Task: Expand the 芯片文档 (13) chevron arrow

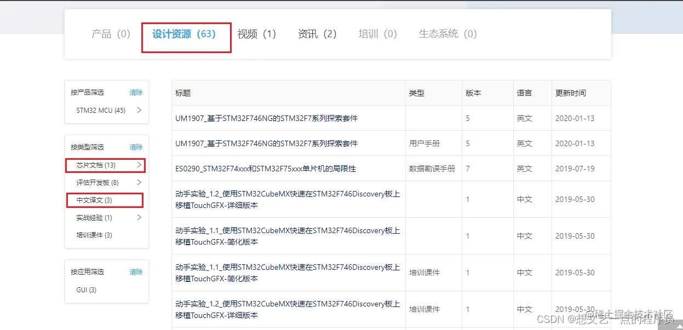Action: click(x=139, y=165)
